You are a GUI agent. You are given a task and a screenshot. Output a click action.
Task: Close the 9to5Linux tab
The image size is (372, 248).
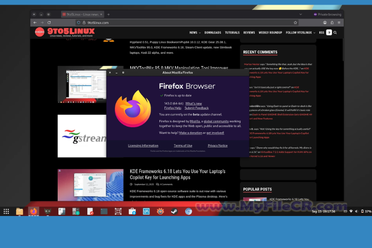101,14
